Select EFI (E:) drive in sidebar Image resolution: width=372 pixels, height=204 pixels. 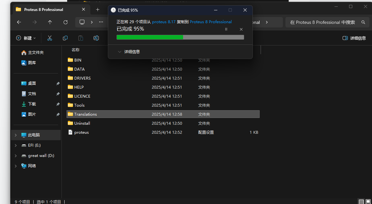click(x=35, y=145)
